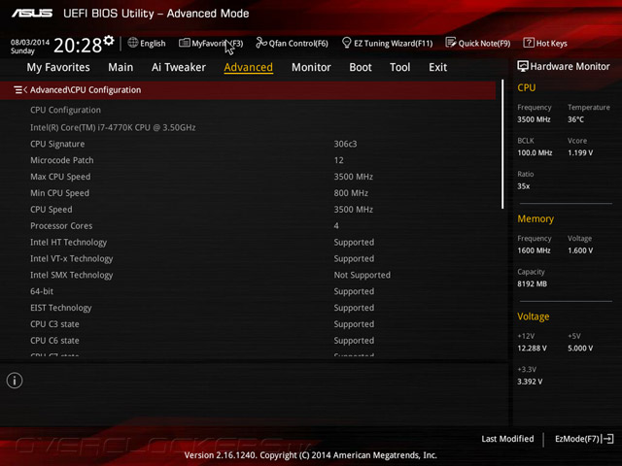Click the +5V 5.000 V reading
The width and height of the screenshot is (622, 466).
point(580,348)
